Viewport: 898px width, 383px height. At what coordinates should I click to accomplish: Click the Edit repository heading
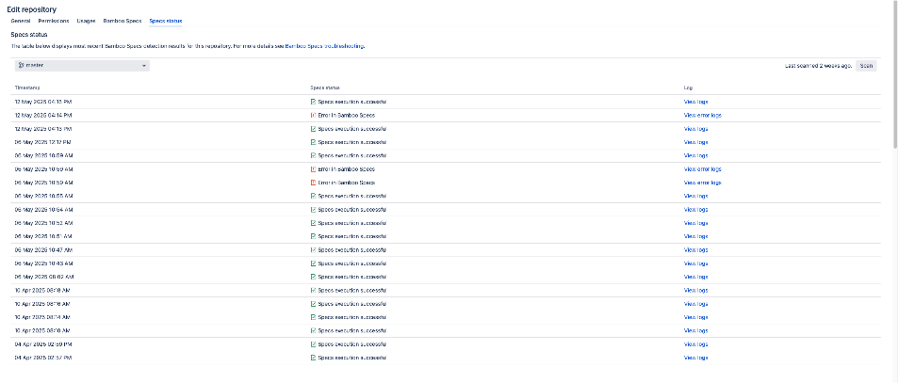(x=31, y=9)
